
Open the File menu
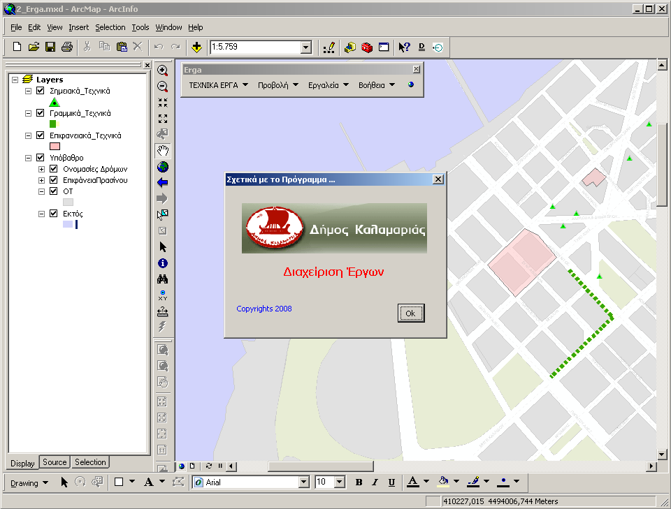[x=16, y=27]
